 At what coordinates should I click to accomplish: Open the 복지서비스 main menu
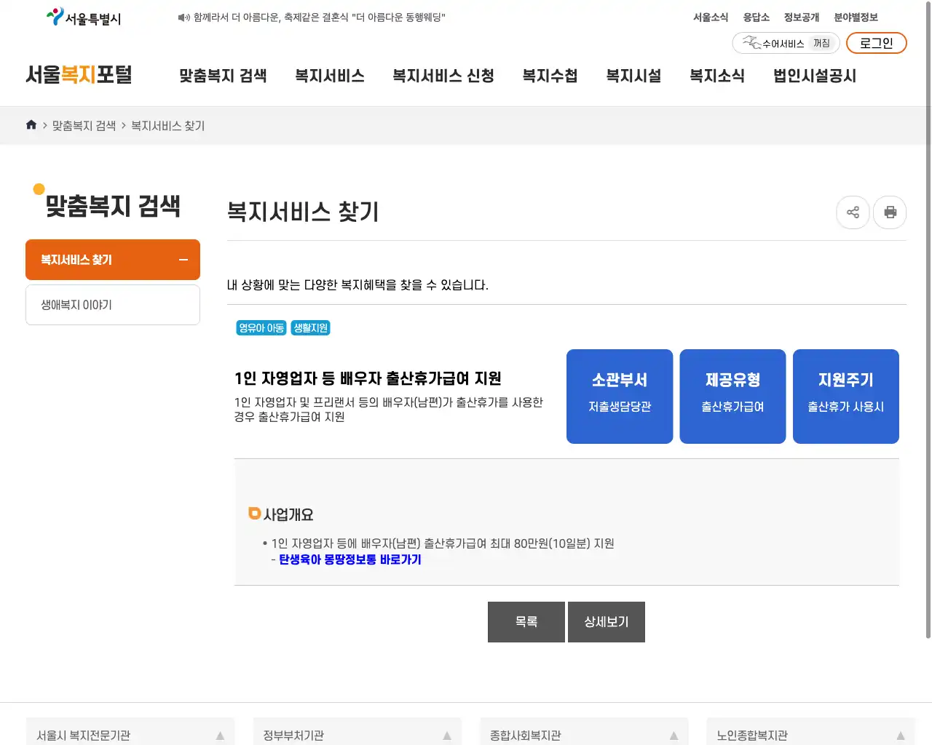(x=330, y=76)
